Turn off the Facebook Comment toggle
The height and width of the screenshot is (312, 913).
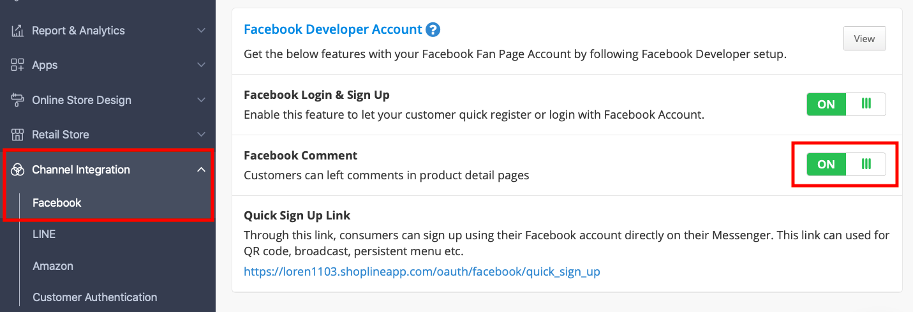(846, 164)
